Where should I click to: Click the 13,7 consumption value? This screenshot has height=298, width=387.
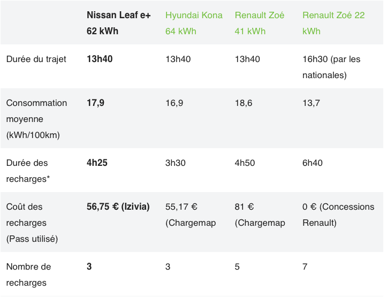click(x=311, y=103)
